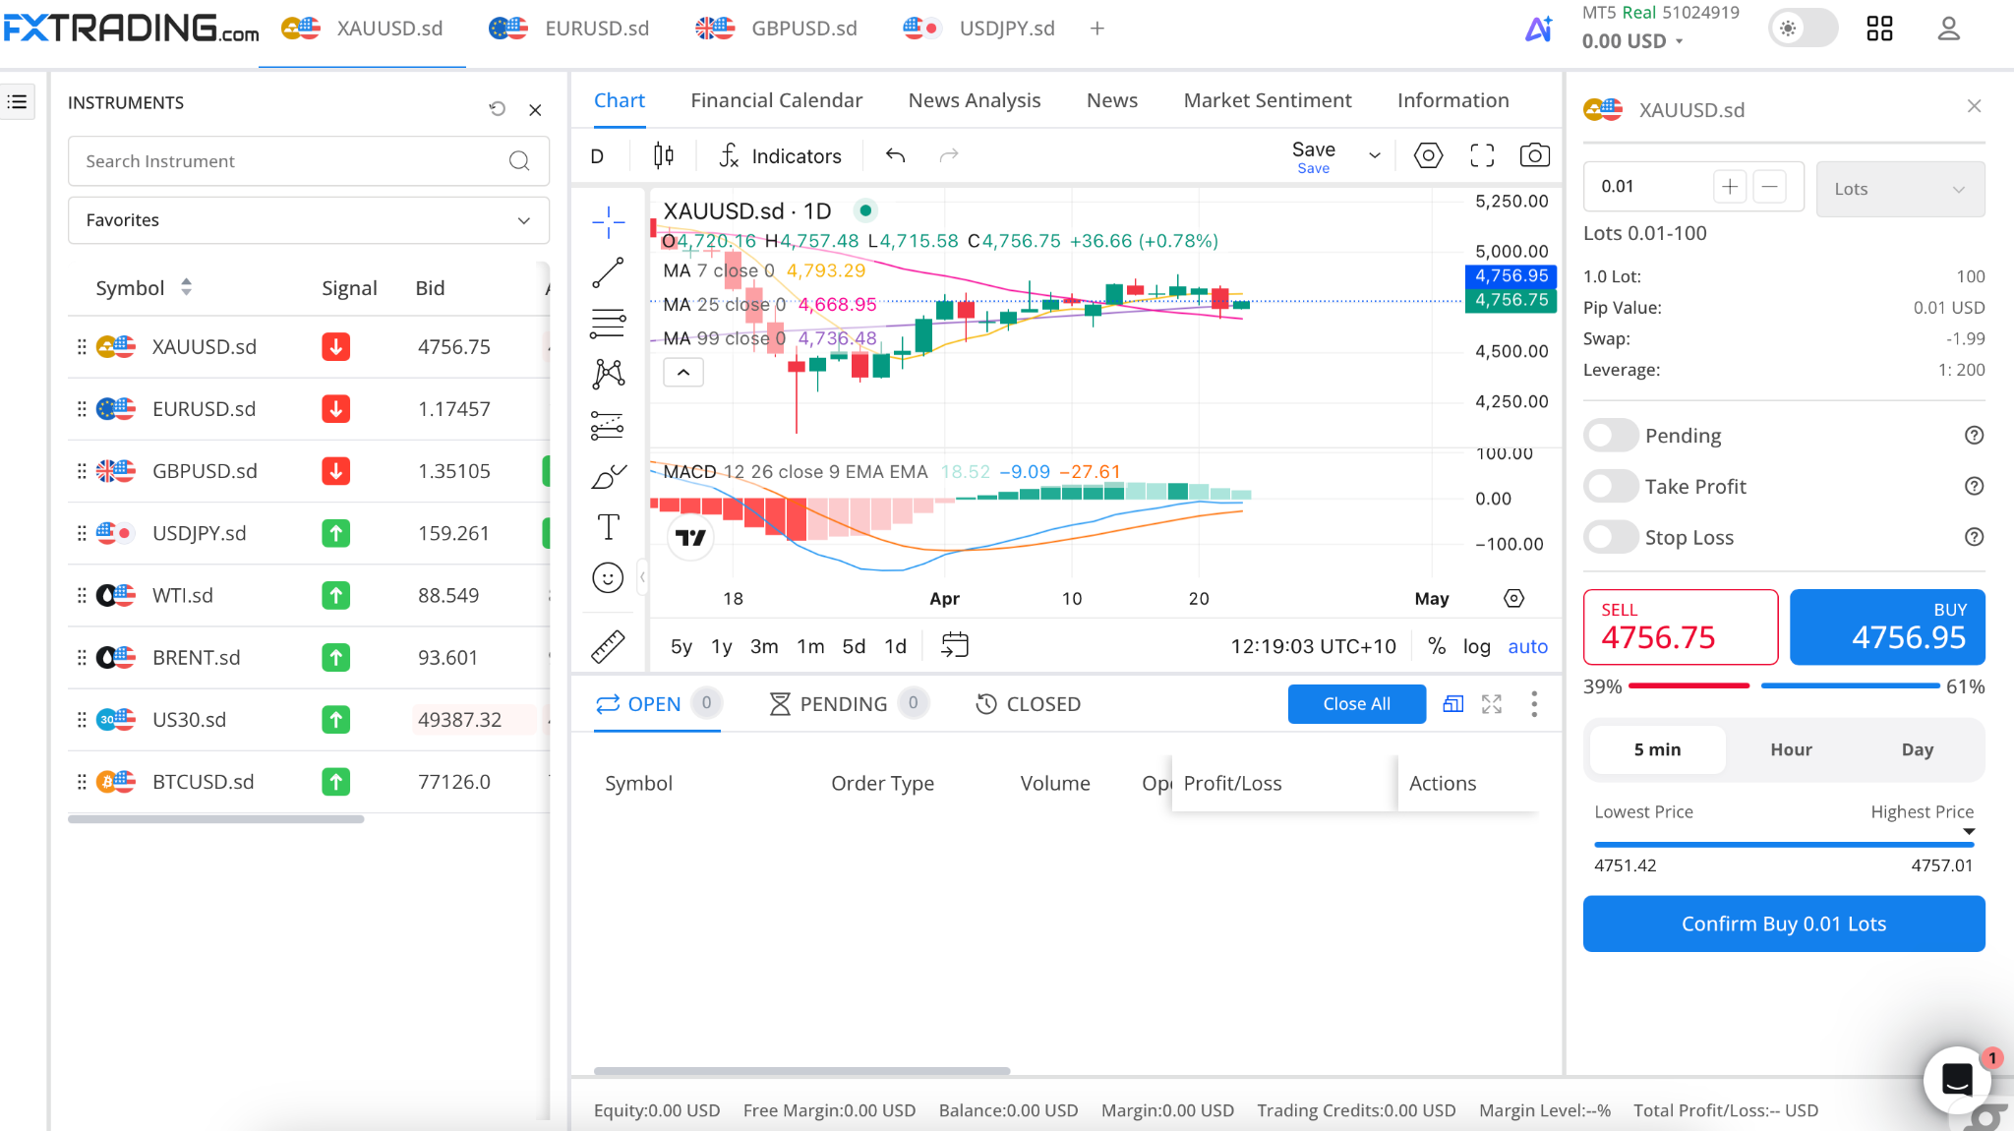Screen dimensions: 2014x1131
Task: Toggle log scale on chart
Action: coord(1476,646)
